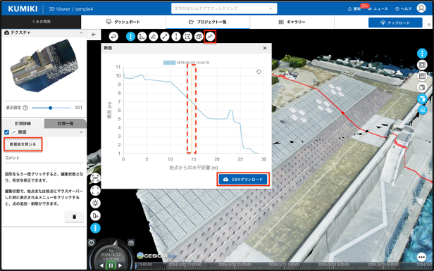Adjust the 表示設定 slider handle
The image size is (434, 271).
[51, 108]
